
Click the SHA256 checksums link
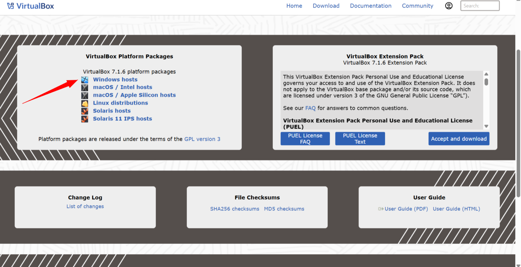point(235,209)
